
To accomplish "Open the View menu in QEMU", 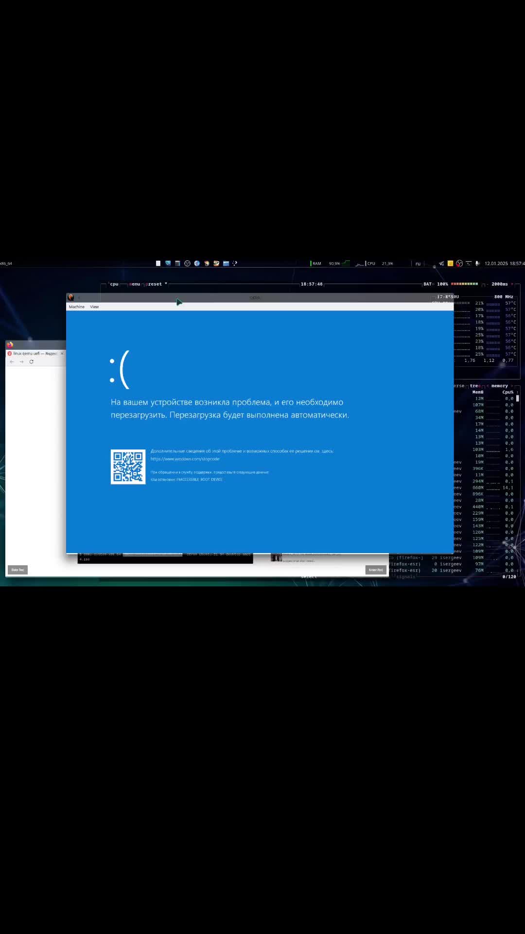I will pyautogui.click(x=94, y=307).
